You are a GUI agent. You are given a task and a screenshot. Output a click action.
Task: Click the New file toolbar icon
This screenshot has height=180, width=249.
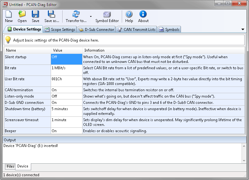9,14
